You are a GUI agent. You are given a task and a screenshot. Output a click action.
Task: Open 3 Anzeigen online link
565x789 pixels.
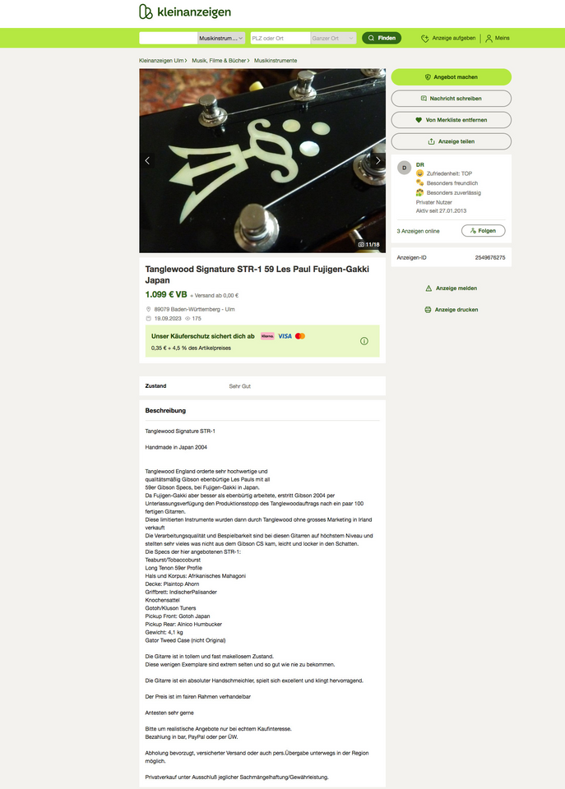tap(418, 231)
